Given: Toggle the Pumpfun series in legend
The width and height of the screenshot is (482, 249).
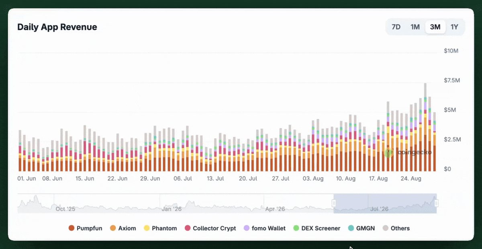Looking at the screenshot, I should [85, 228].
